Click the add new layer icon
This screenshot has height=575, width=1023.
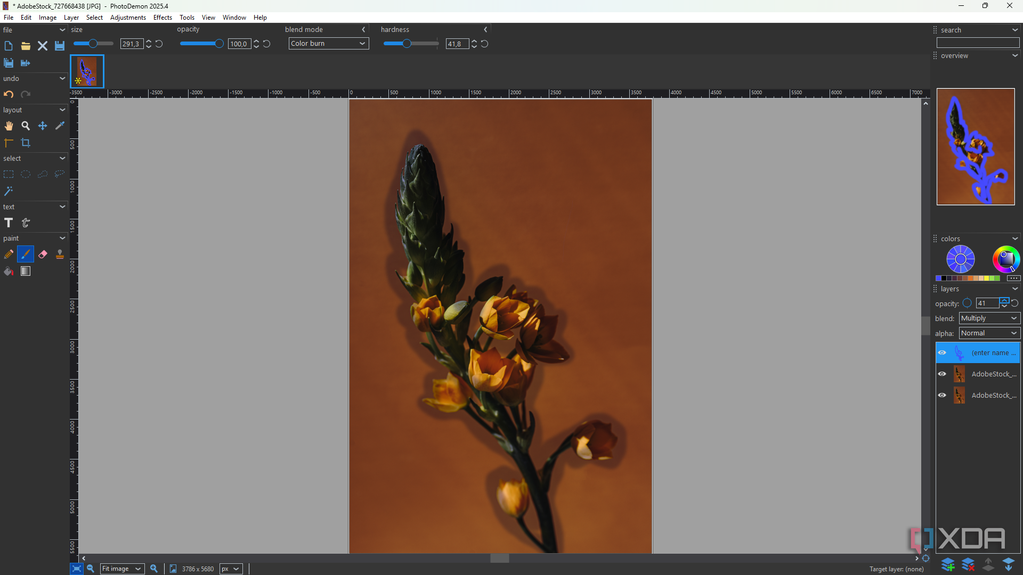coord(948,564)
